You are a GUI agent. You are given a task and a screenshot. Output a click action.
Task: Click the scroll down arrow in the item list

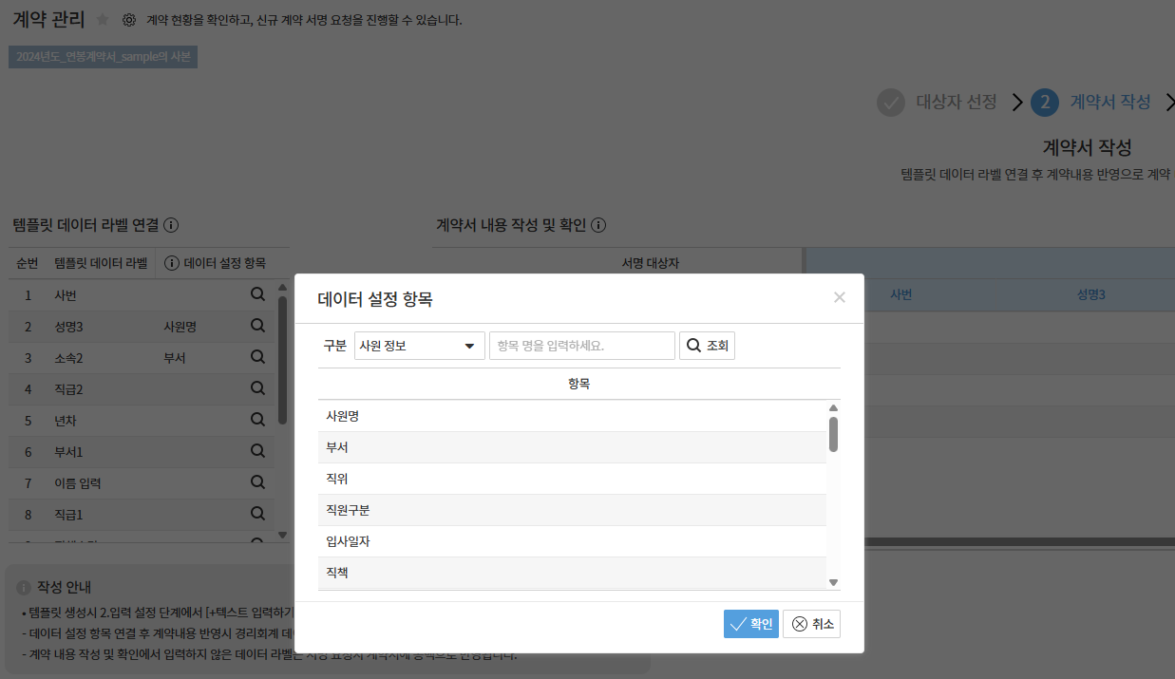[x=833, y=582]
